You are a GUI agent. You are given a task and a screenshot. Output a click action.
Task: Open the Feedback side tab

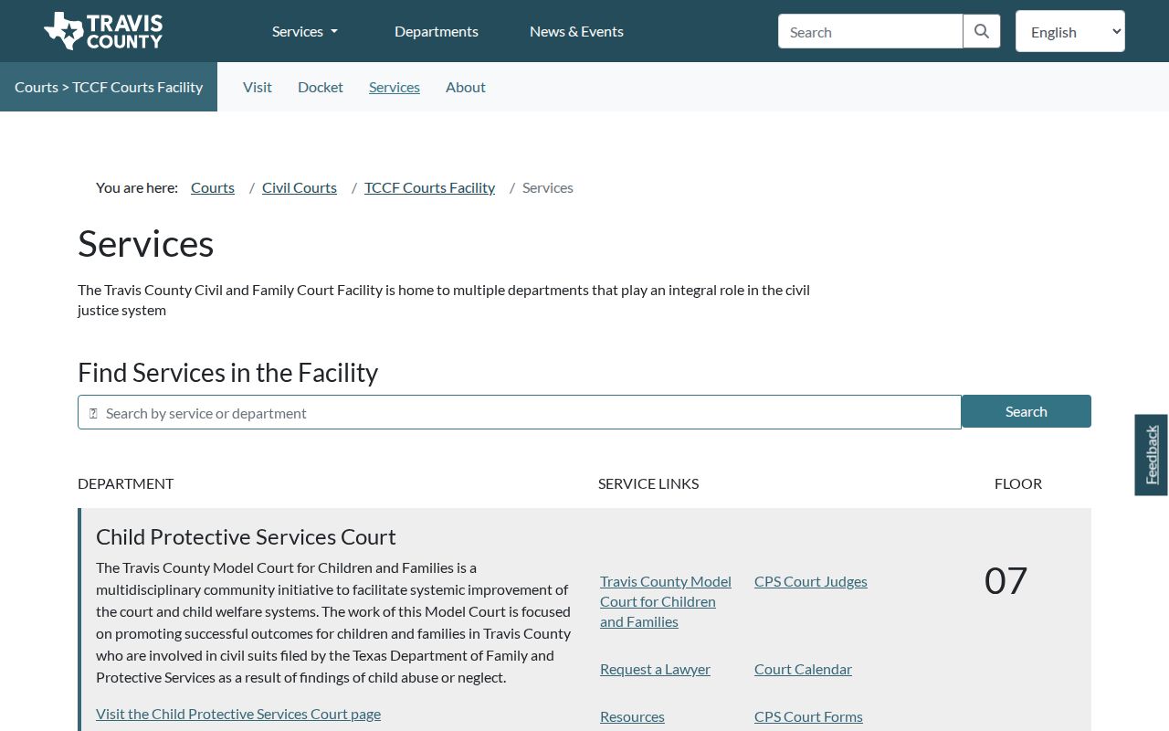[1152, 455]
